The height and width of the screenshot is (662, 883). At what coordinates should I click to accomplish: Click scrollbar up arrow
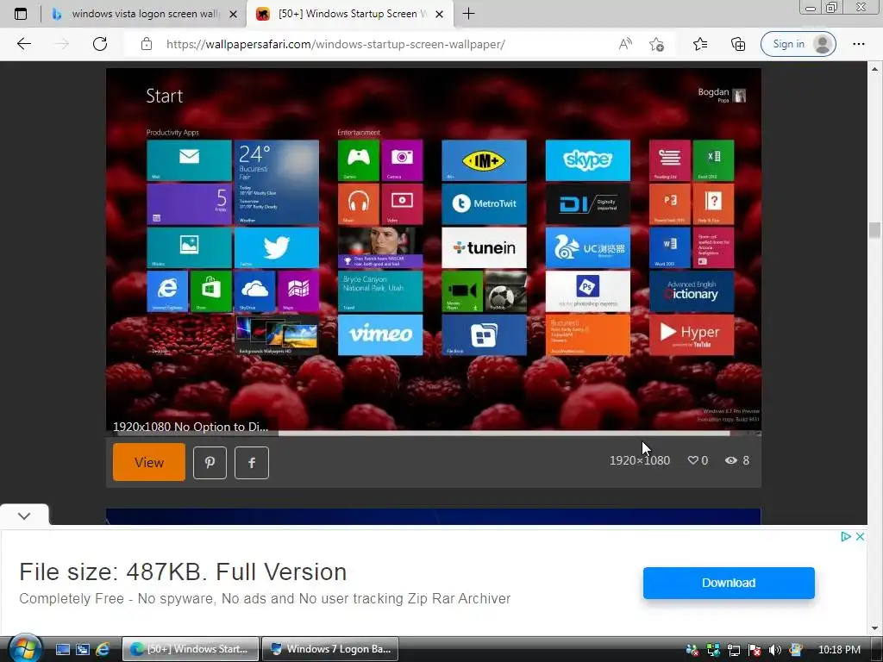click(x=874, y=69)
